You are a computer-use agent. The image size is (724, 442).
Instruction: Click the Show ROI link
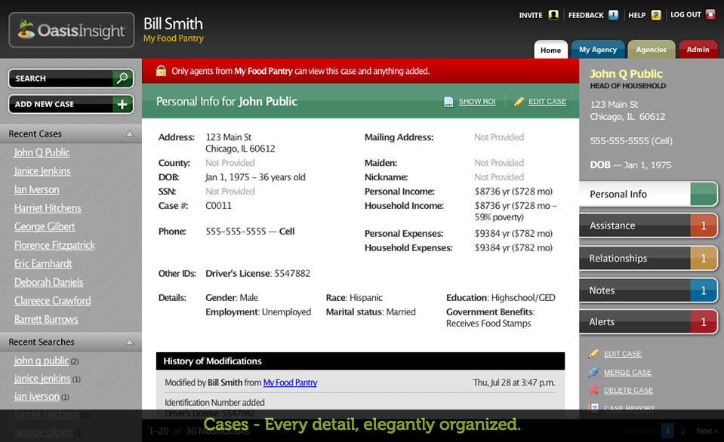[x=476, y=100]
